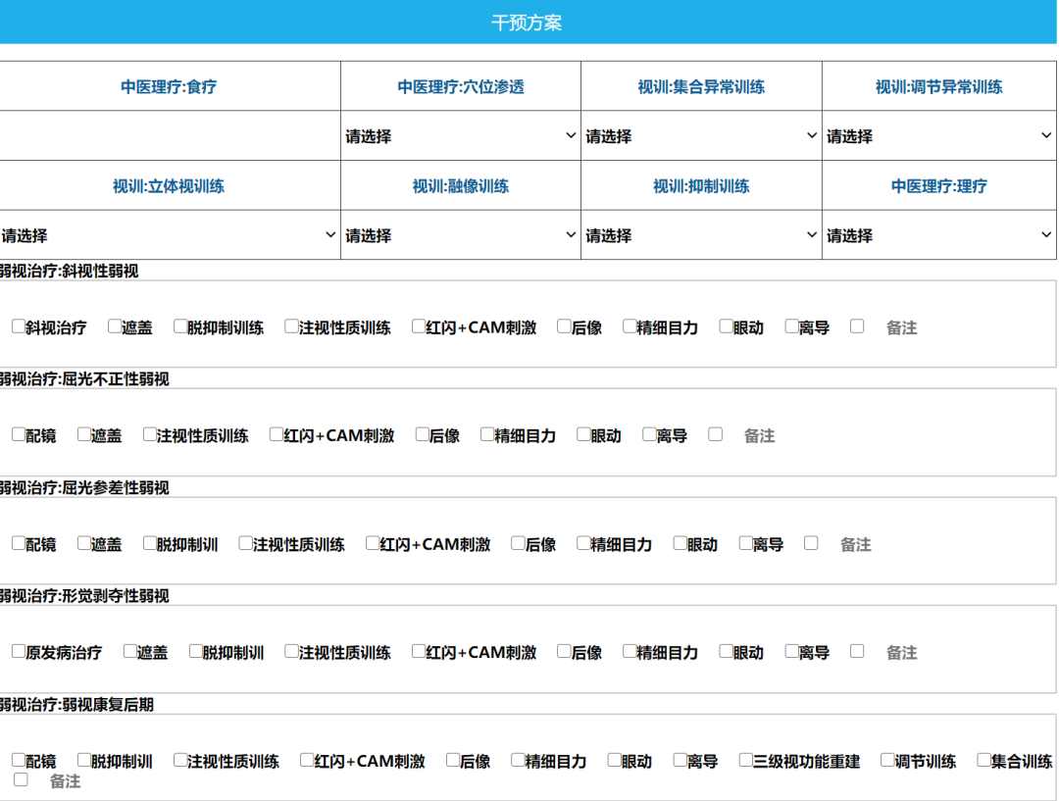This screenshot has height=801, width=1059.
Task: Check 配镜 under 弱视康复后期
Action: (x=19, y=760)
